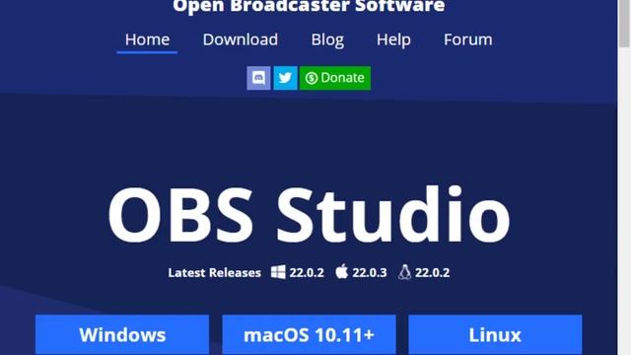The height and width of the screenshot is (355, 631).
Task: Open the Twitter bird icon link
Action: (x=285, y=78)
